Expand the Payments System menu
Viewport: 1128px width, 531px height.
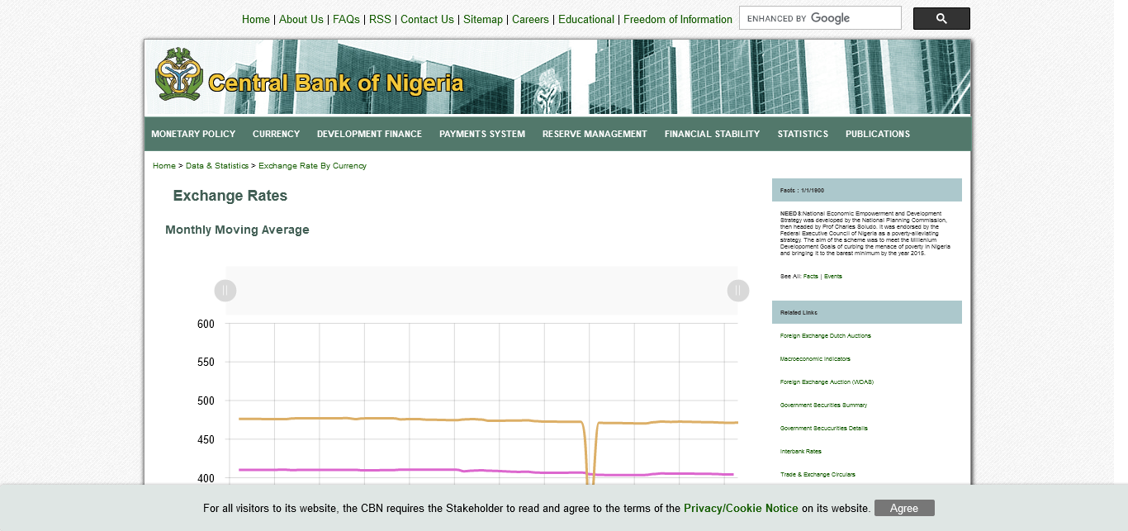(x=481, y=134)
